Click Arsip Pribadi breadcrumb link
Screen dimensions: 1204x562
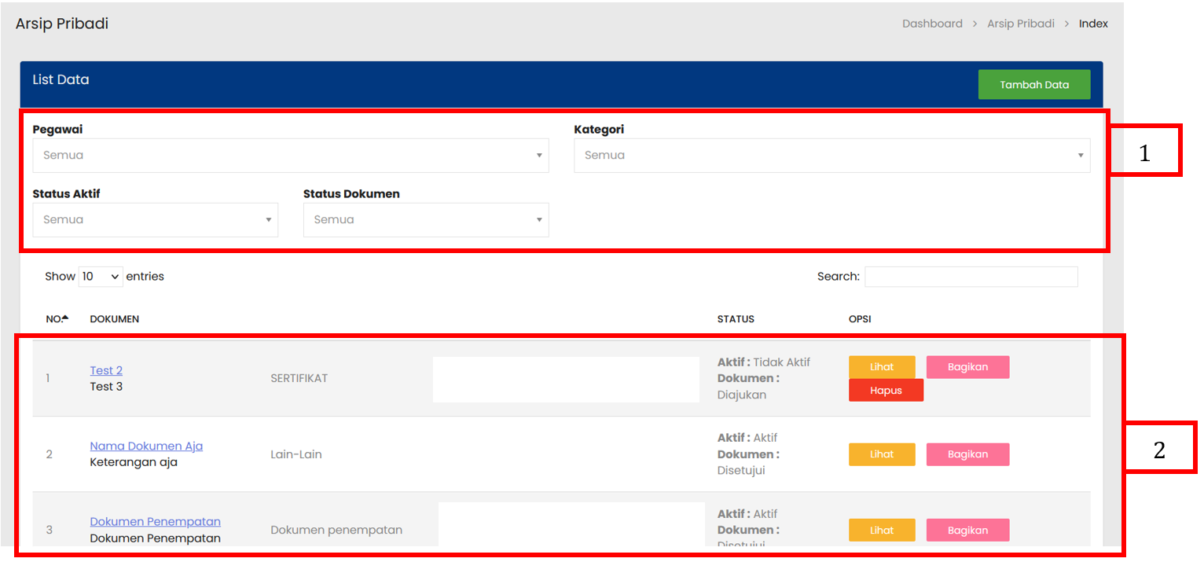coord(1020,24)
